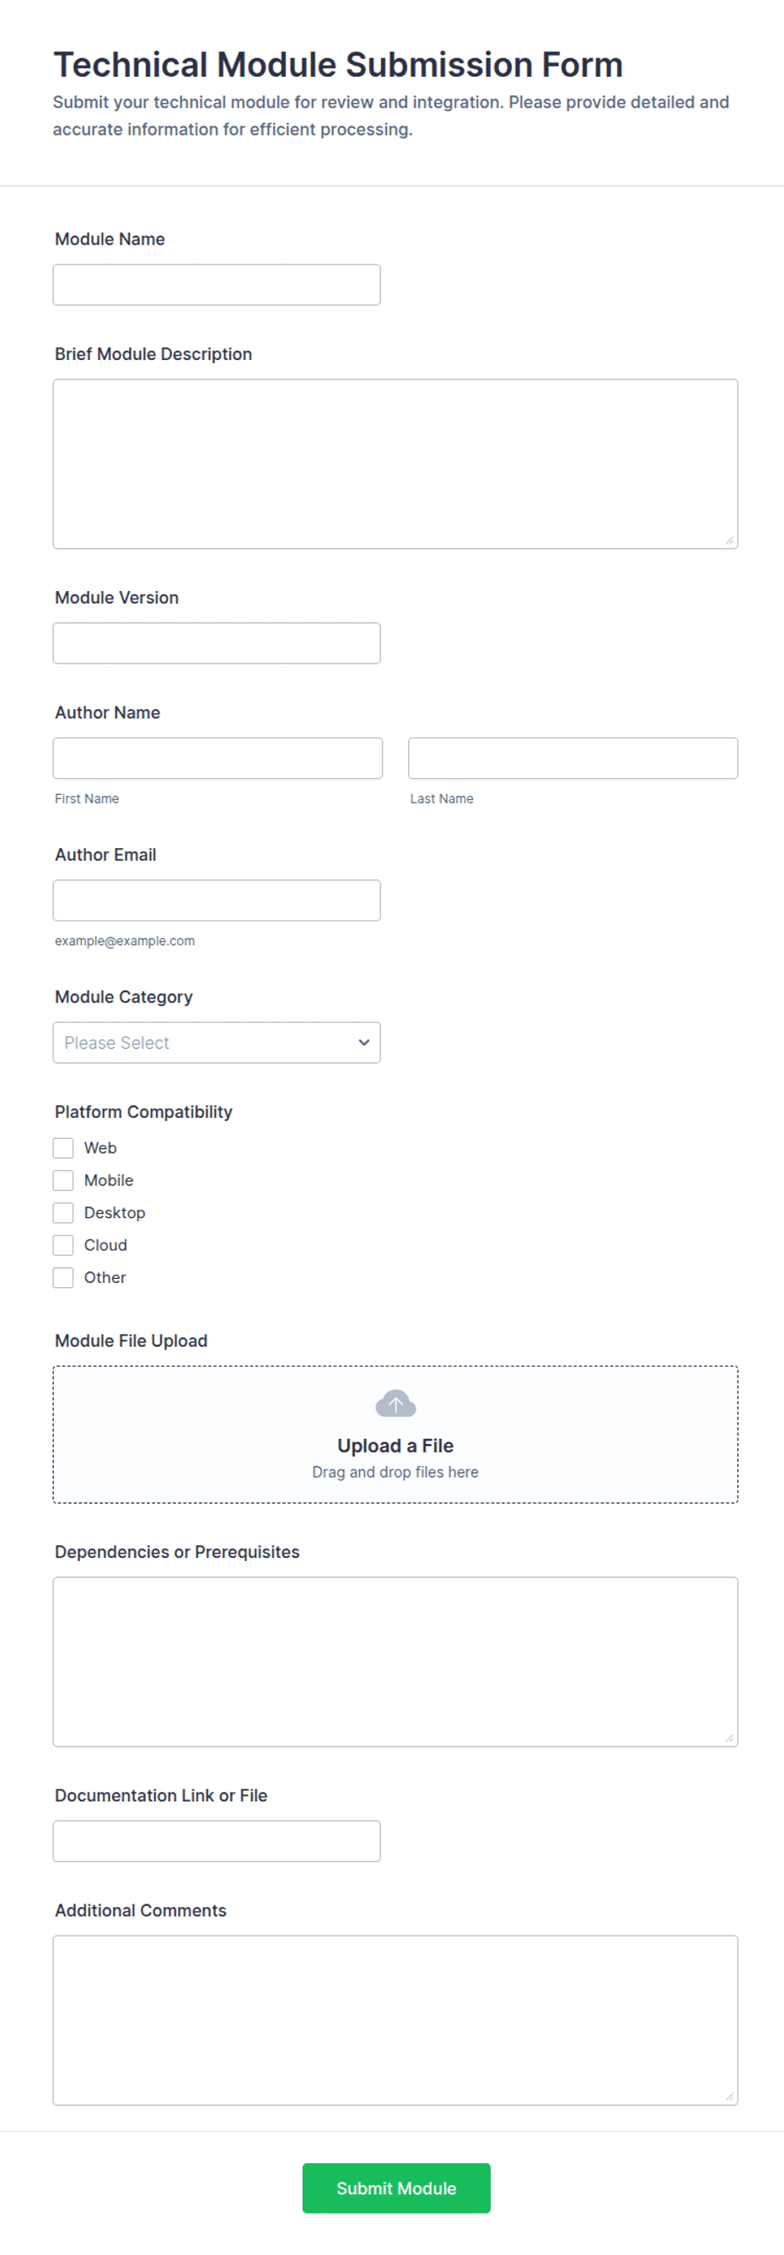Click the Additional Comments resize handle
The image size is (784, 2255).
coord(729,2096)
